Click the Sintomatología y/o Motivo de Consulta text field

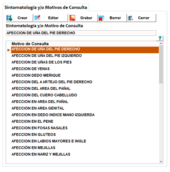81,33
